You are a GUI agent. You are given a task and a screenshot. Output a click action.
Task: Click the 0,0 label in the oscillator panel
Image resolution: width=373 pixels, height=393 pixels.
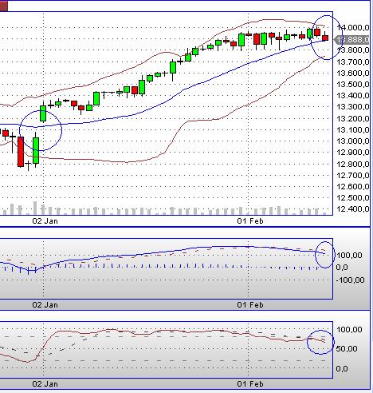342,368
